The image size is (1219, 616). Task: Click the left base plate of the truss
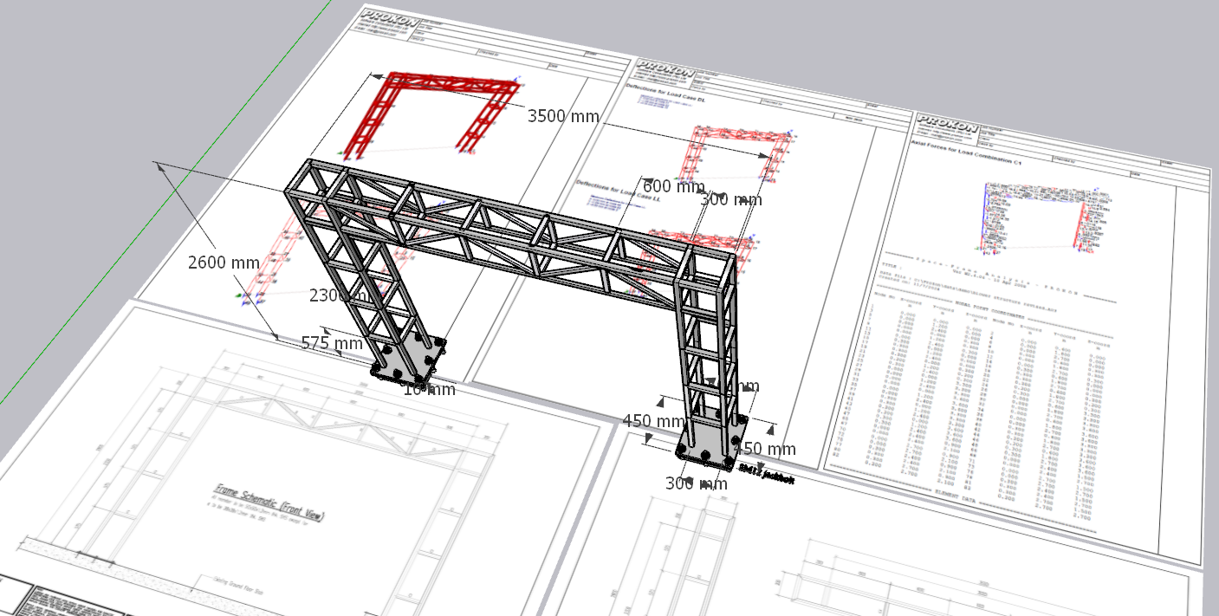point(409,359)
